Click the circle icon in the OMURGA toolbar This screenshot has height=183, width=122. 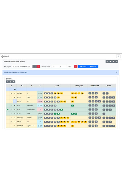pyautogui.click(x=11, y=82)
